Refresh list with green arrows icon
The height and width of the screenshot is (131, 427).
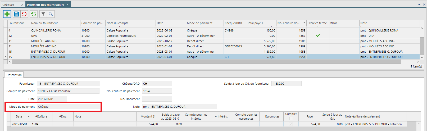point(34,14)
